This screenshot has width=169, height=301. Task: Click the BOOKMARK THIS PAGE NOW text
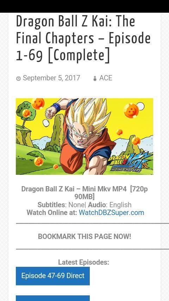84,236
